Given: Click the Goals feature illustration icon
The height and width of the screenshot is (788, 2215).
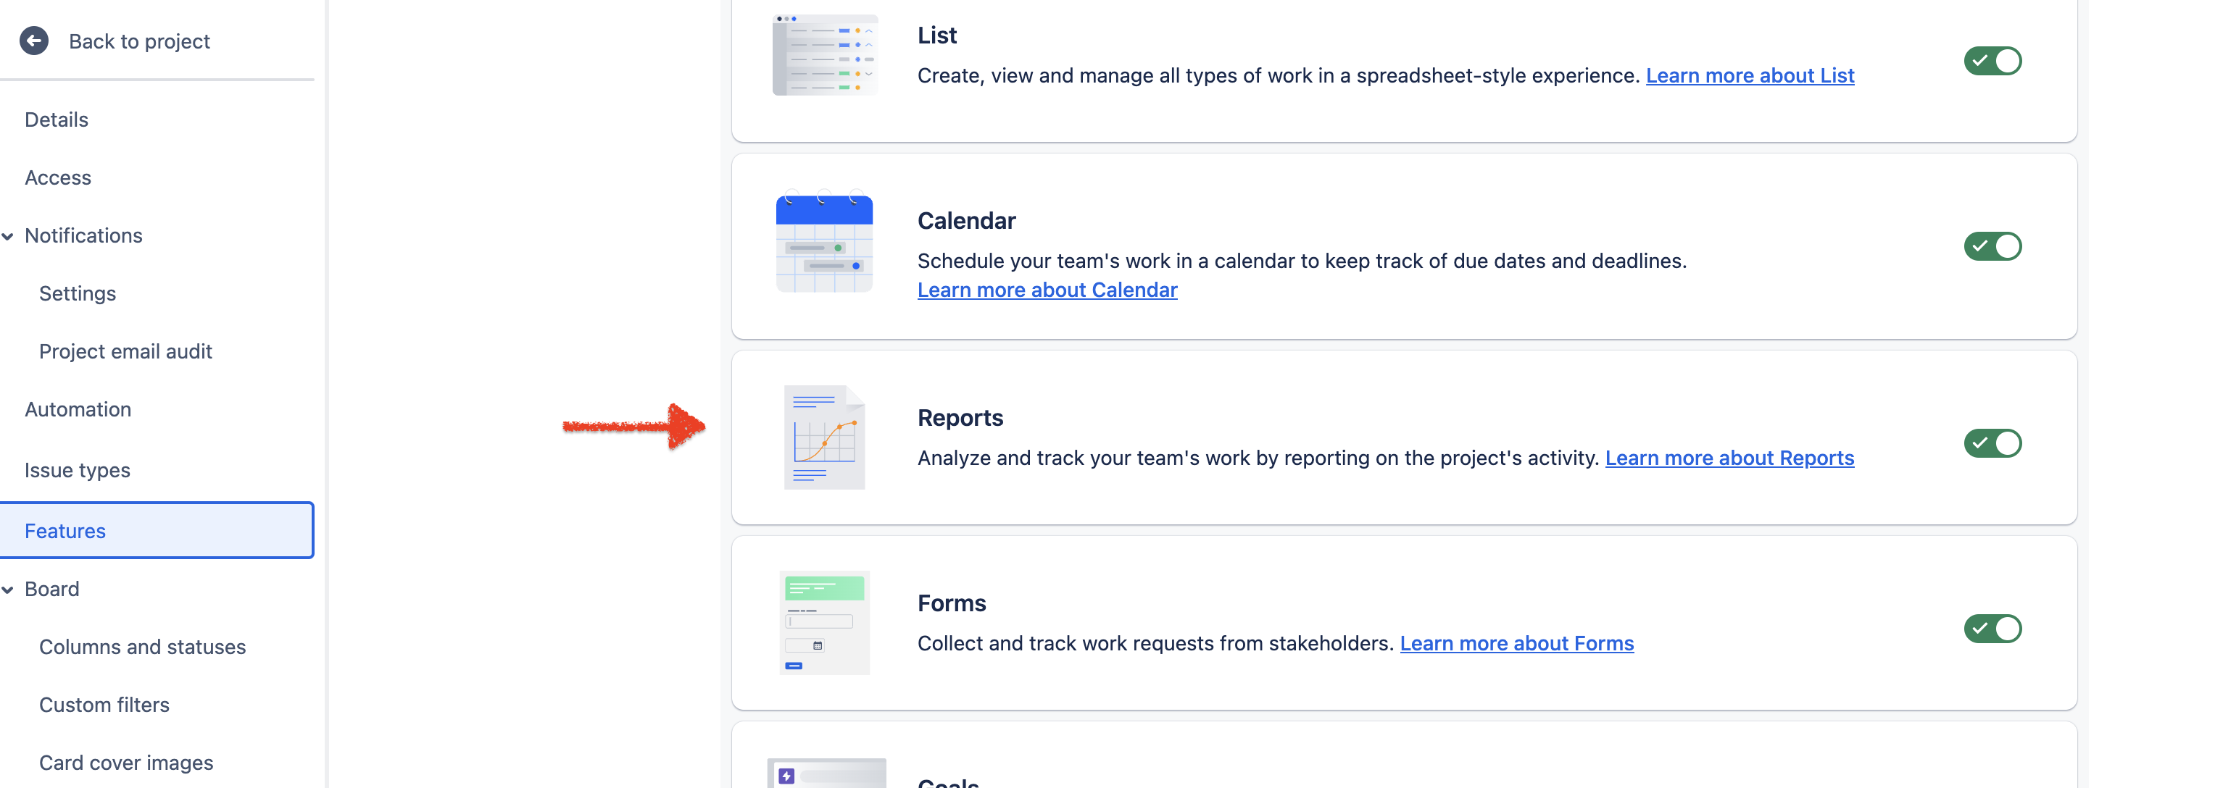Looking at the screenshot, I should [x=826, y=774].
